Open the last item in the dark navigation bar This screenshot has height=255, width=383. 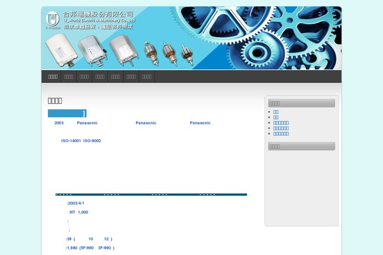[x=147, y=76]
